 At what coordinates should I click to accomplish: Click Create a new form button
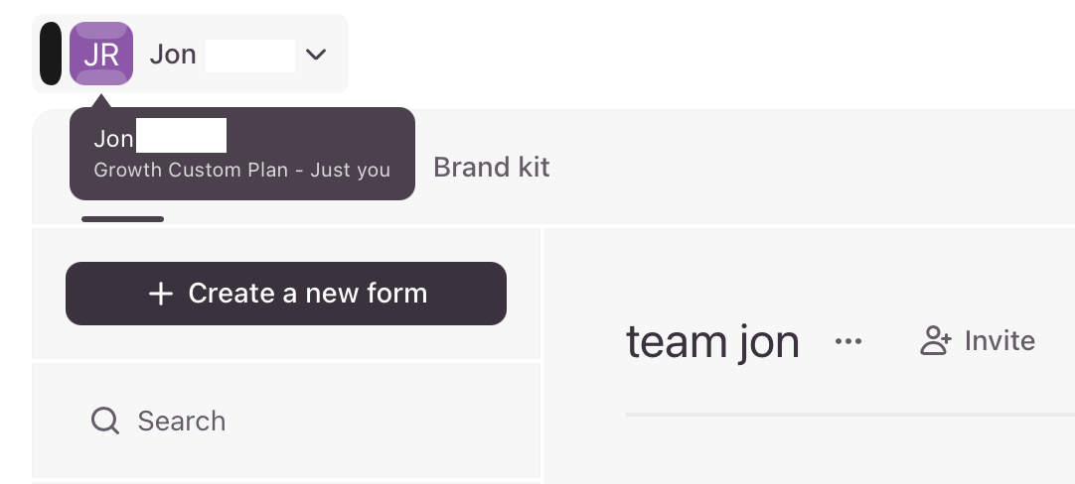pyautogui.click(x=286, y=293)
